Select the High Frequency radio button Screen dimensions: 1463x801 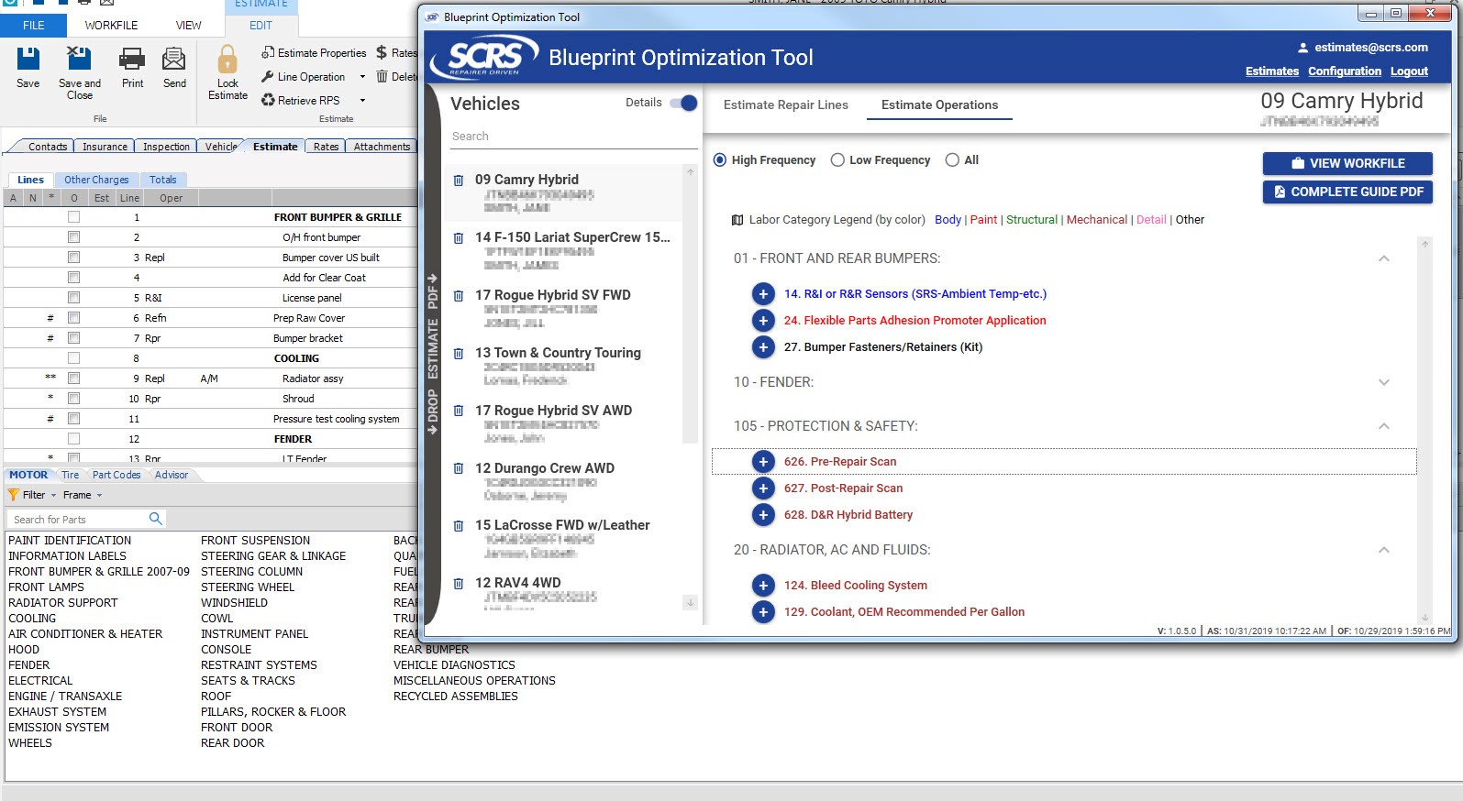pyautogui.click(x=720, y=159)
